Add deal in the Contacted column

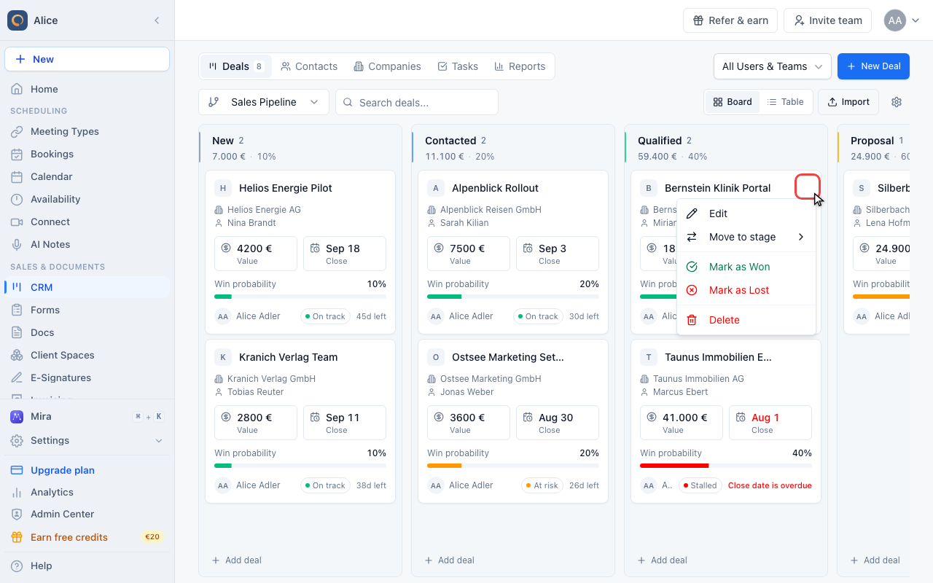(449, 560)
